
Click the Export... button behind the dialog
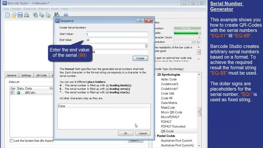(x=135, y=141)
